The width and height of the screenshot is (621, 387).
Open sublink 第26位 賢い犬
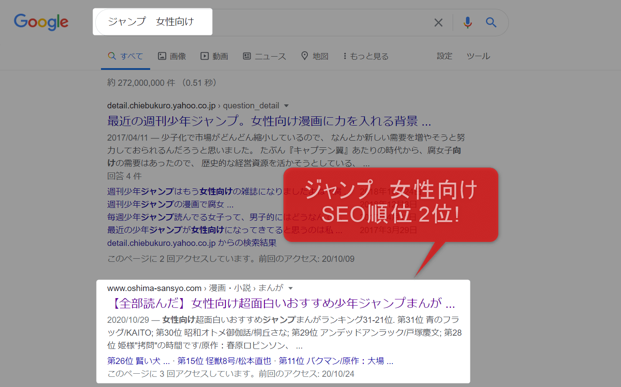coord(139,361)
